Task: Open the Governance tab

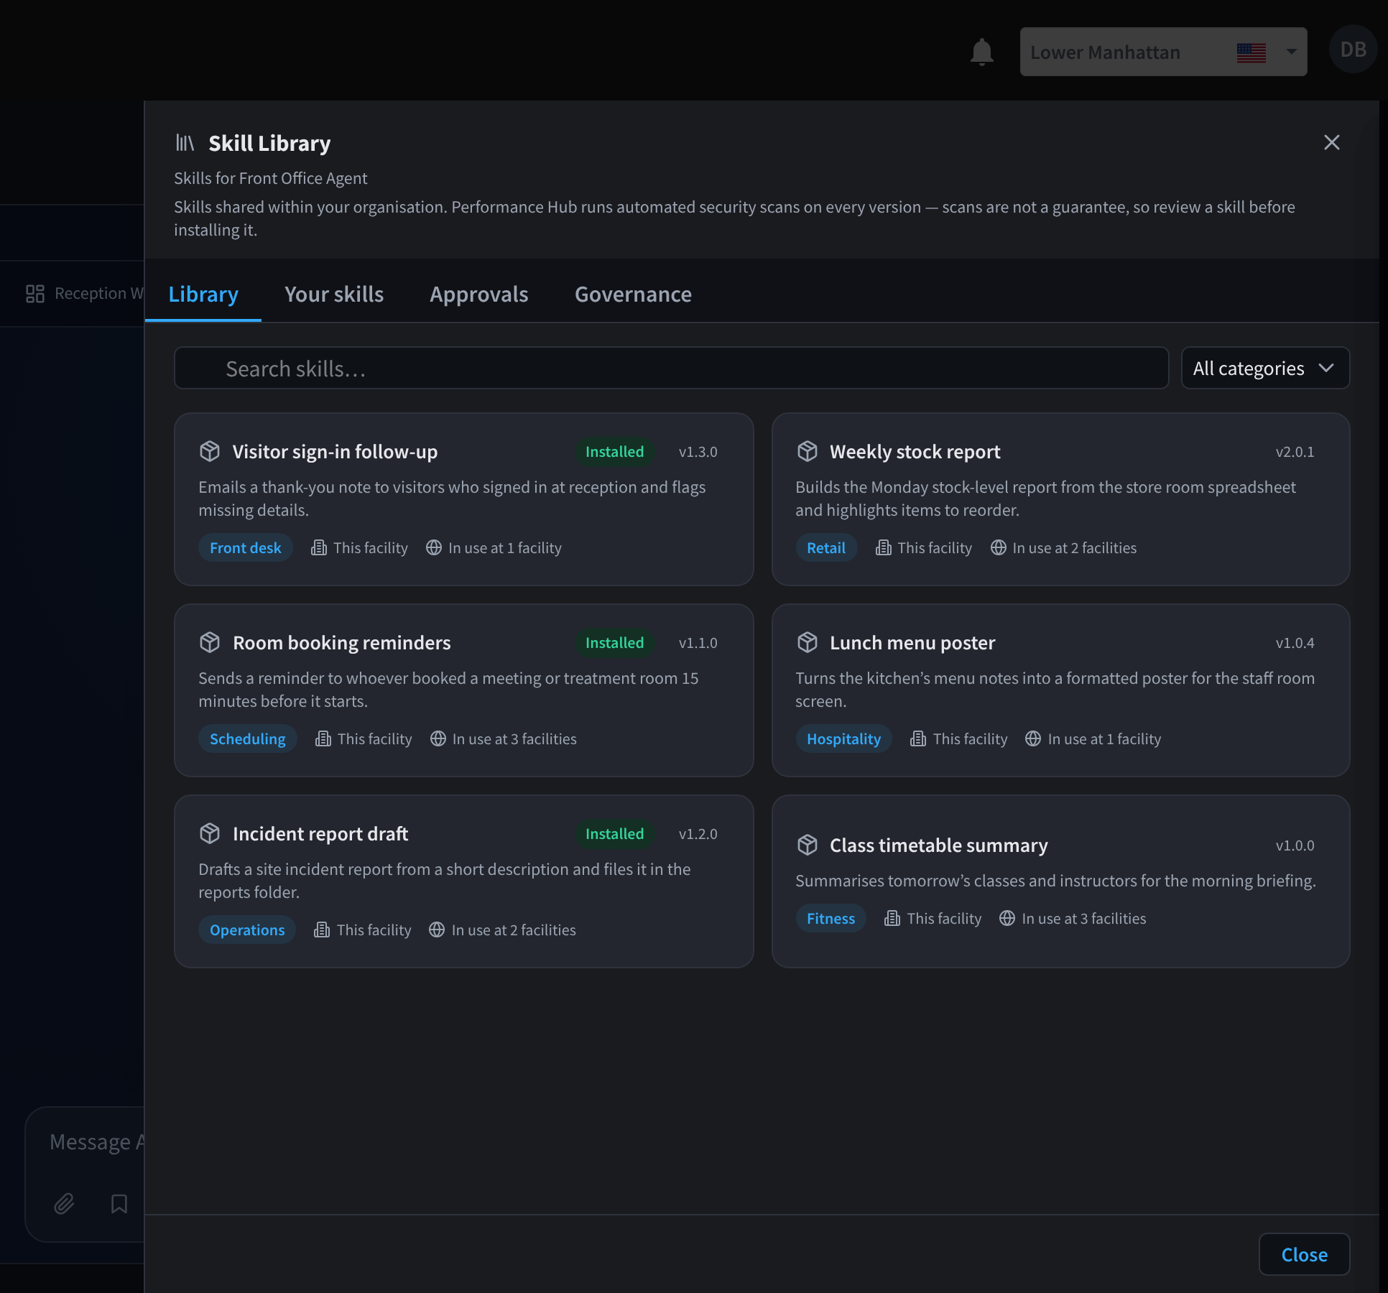Action: click(x=633, y=294)
